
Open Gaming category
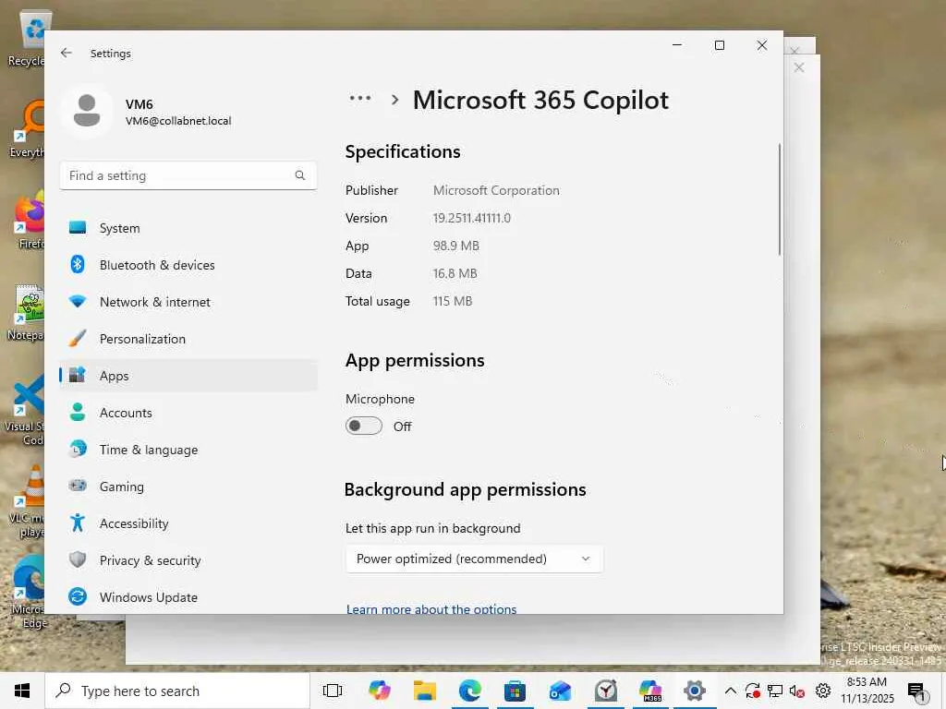click(188, 487)
